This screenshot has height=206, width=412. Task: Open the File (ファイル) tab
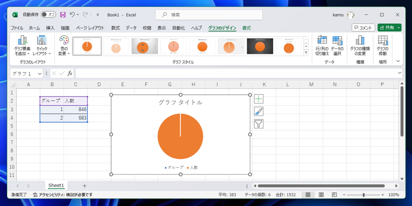point(17,28)
